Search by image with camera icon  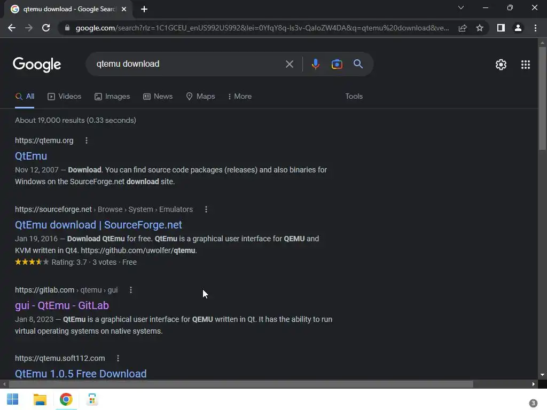click(x=337, y=64)
